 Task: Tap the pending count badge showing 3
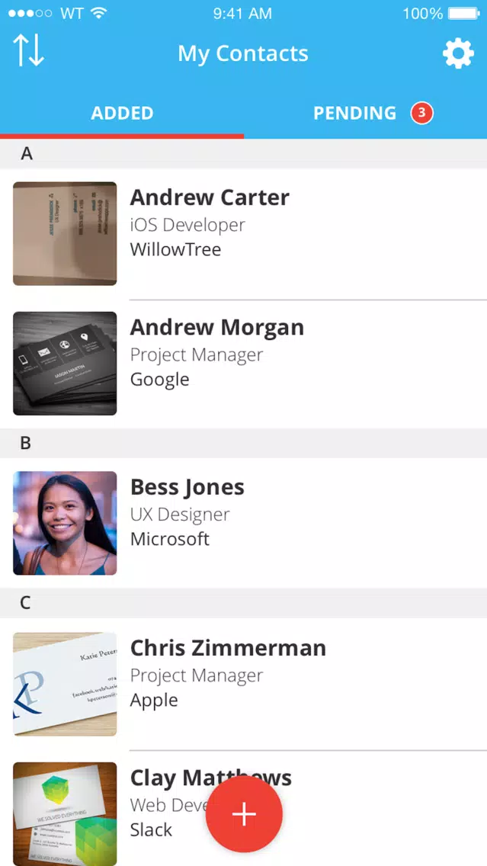pyautogui.click(x=422, y=114)
